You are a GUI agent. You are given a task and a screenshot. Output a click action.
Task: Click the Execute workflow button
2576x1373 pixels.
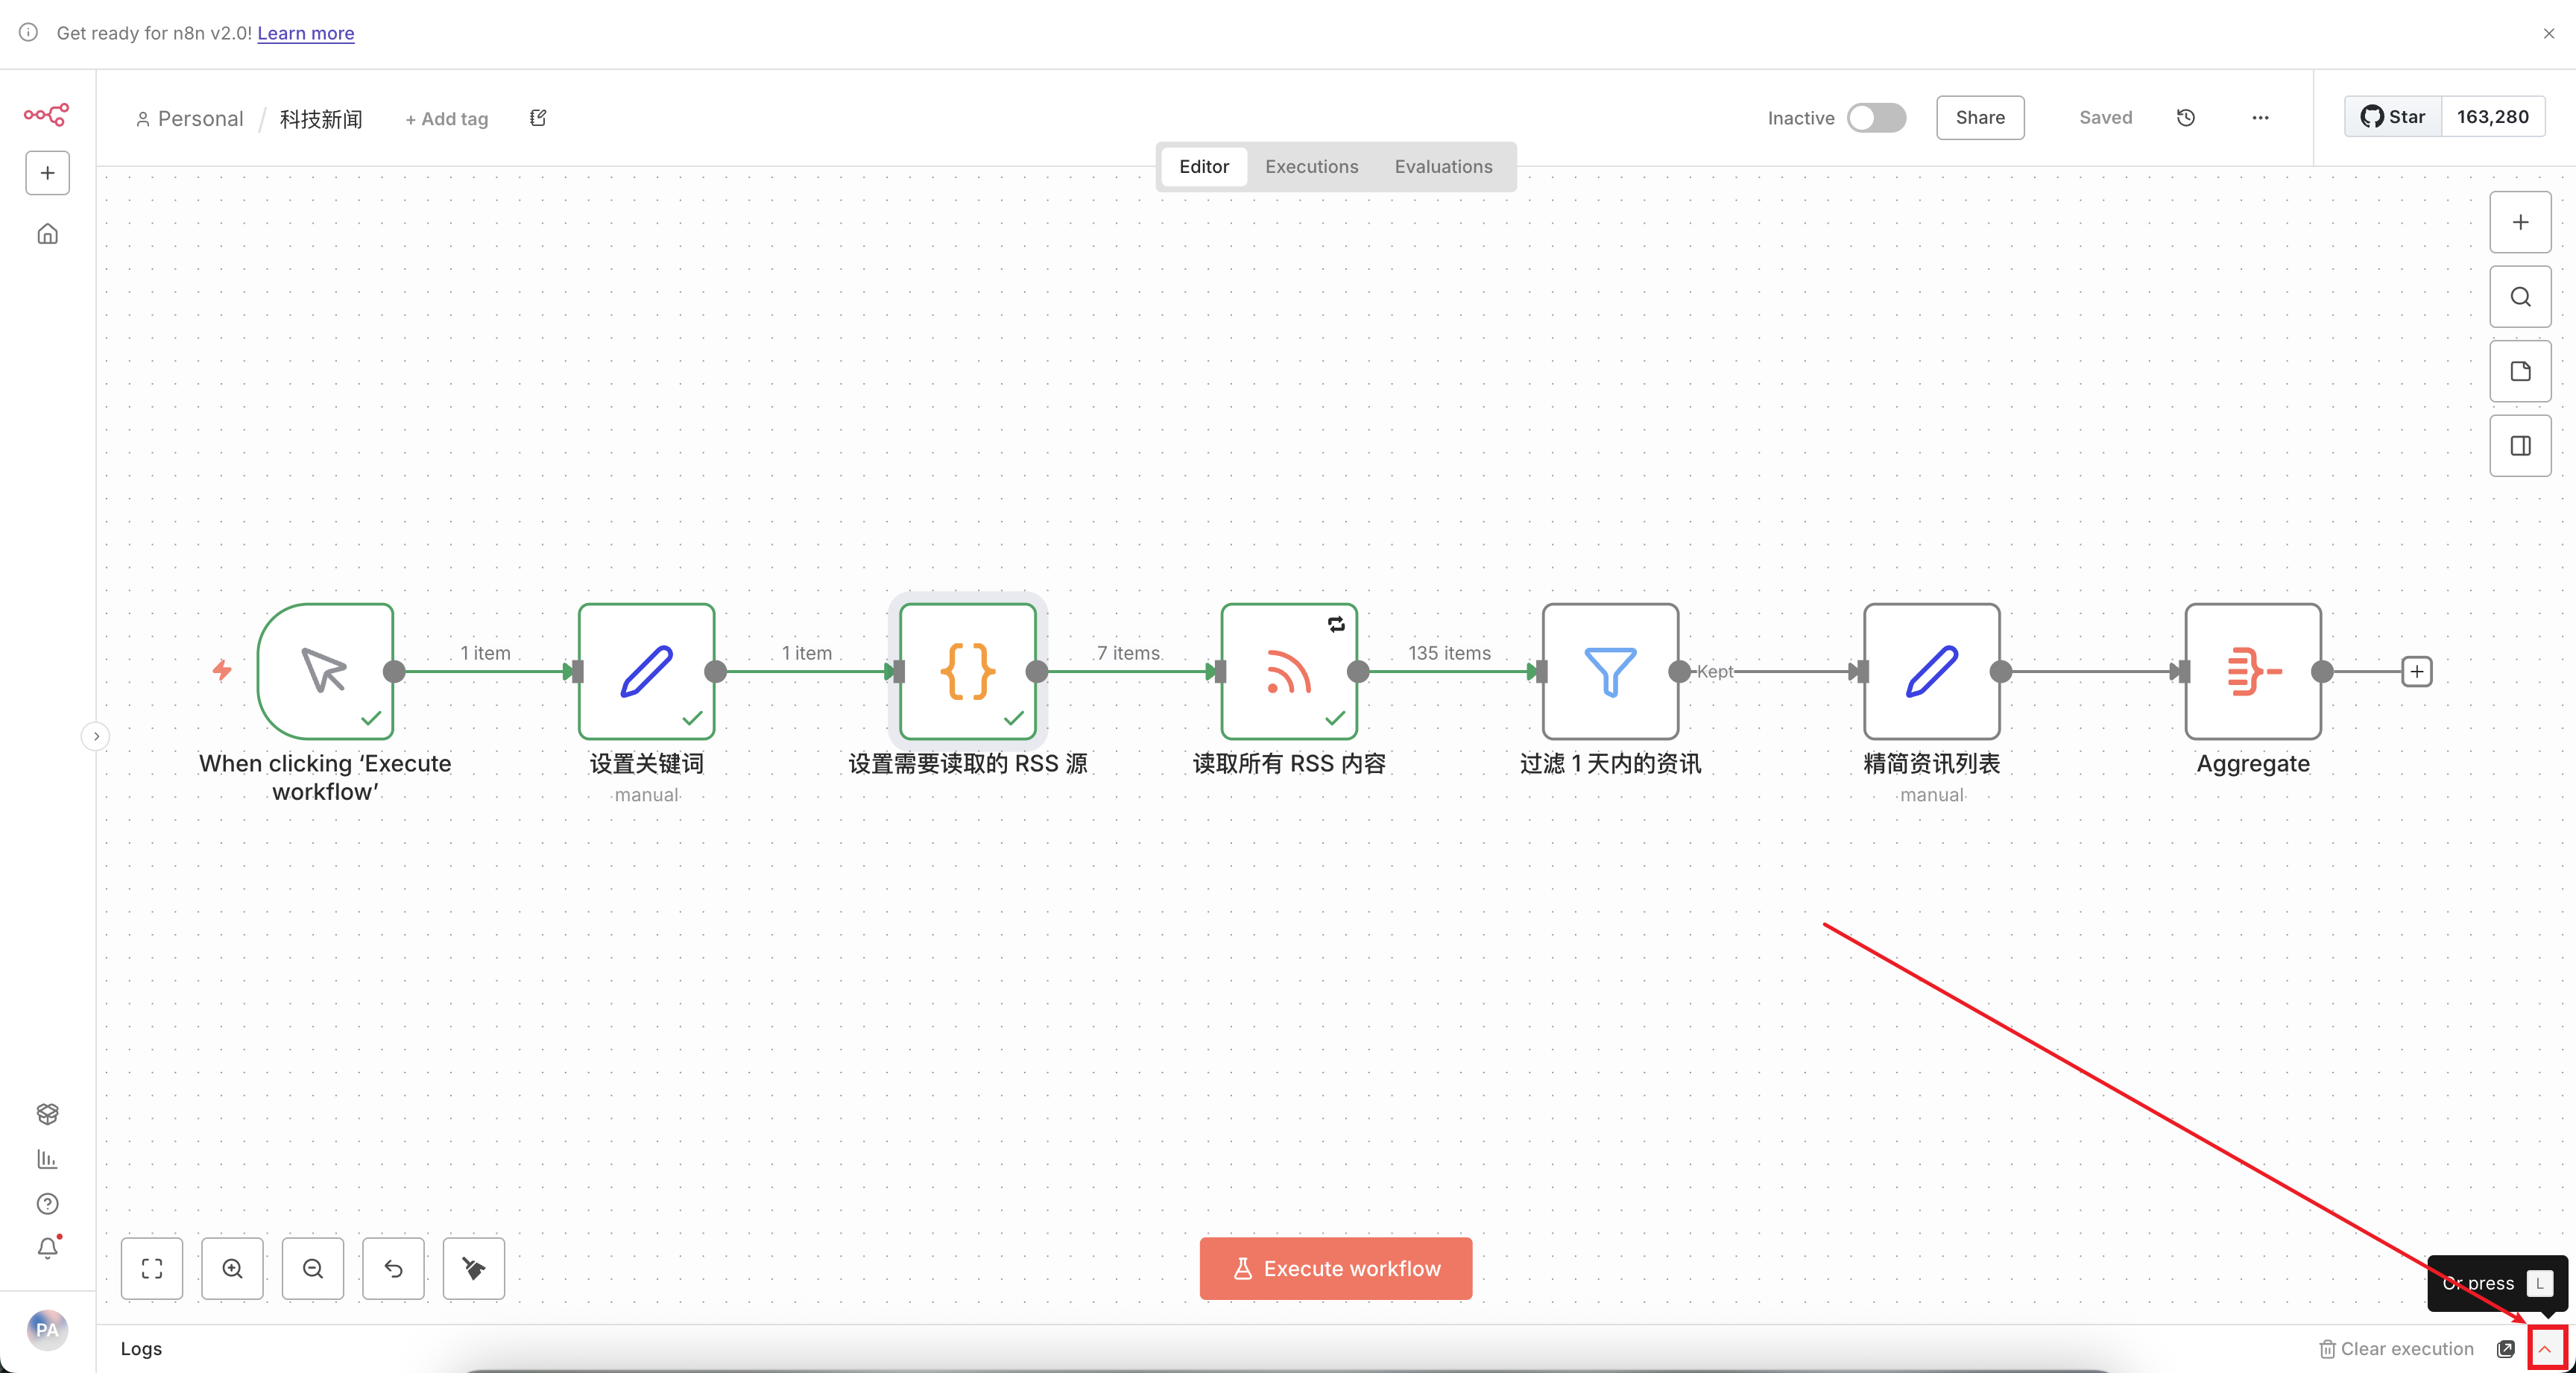(x=1335, y=1268)
